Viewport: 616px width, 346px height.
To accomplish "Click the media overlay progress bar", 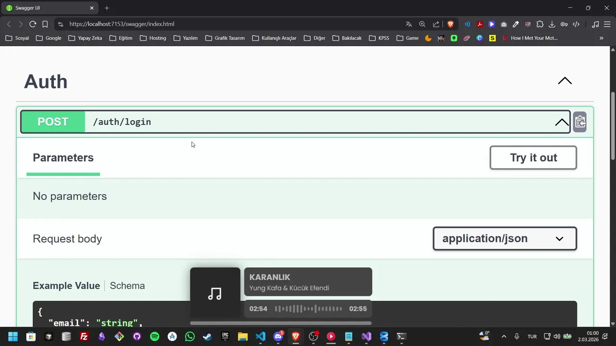I will [281, 323].
